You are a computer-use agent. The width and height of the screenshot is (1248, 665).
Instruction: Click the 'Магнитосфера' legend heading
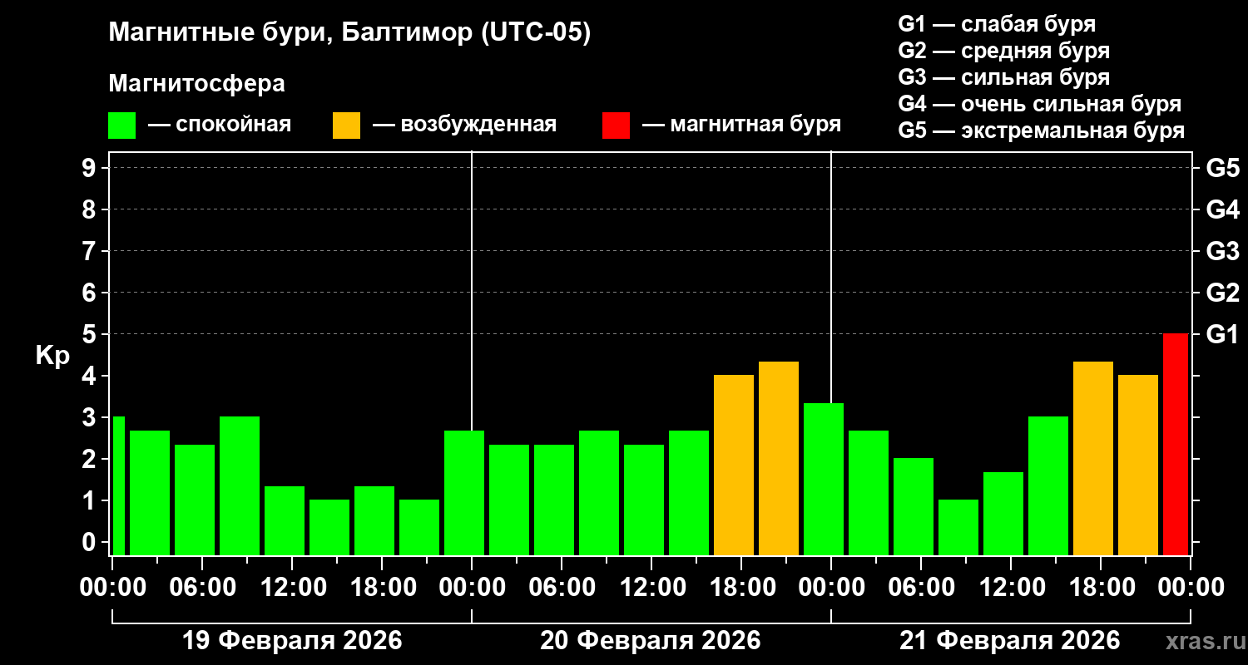coord(196,84)
